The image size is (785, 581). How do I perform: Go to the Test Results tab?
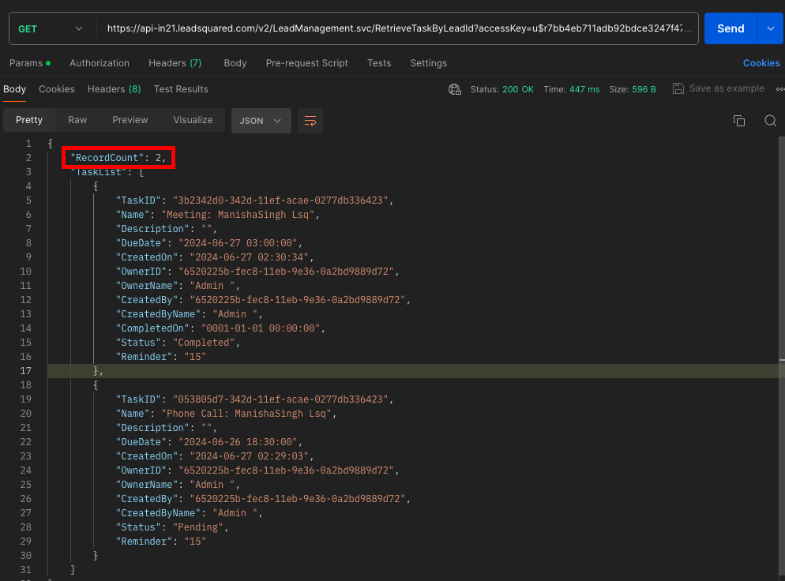[181, 89]
